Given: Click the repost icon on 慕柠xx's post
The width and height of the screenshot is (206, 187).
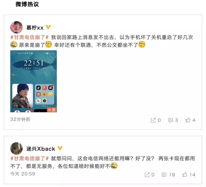Looking at the screenshot, I should [x=153, y=120].
